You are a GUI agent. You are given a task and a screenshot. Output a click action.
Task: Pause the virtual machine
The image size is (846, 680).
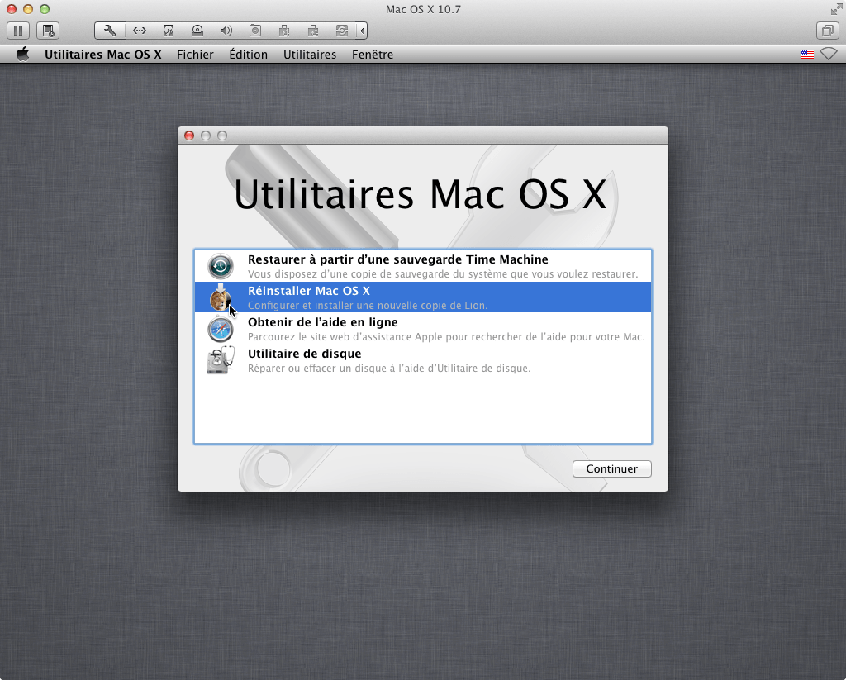point(18,31)
